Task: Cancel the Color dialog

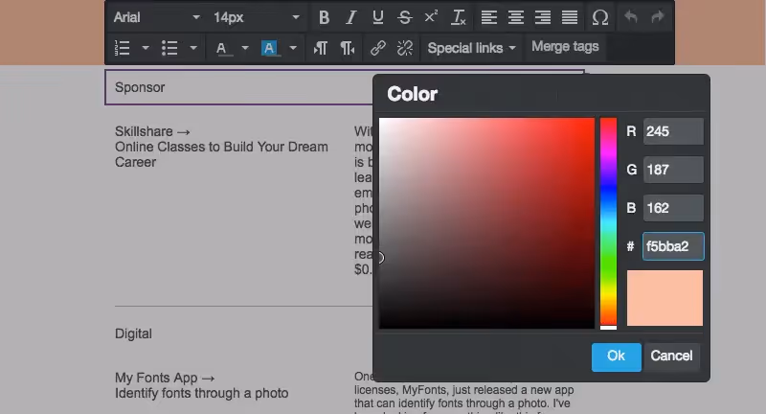Action: tap(671, 356)
